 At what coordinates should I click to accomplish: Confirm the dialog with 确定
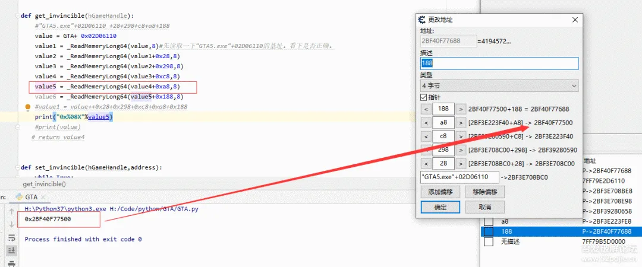440,207
